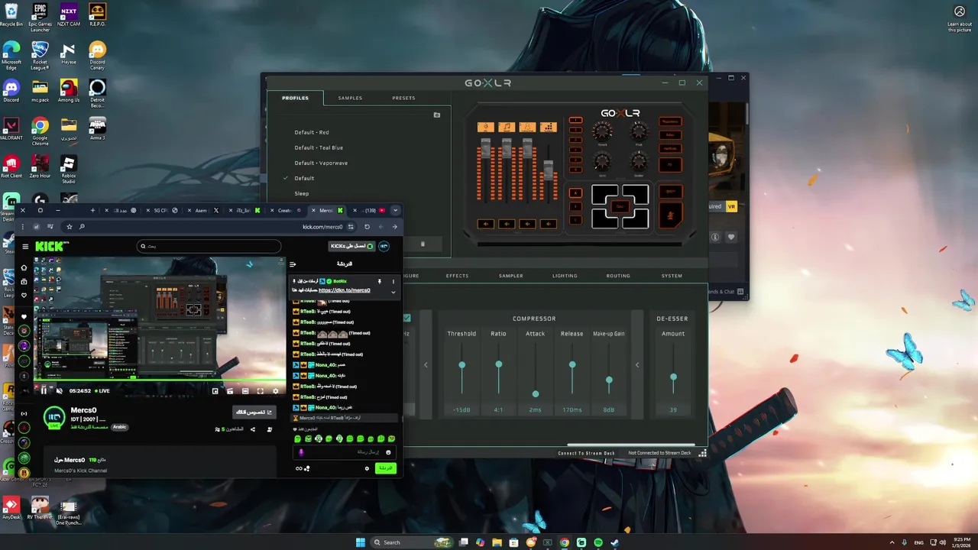Open Kick player settings gear

[276, 391]
